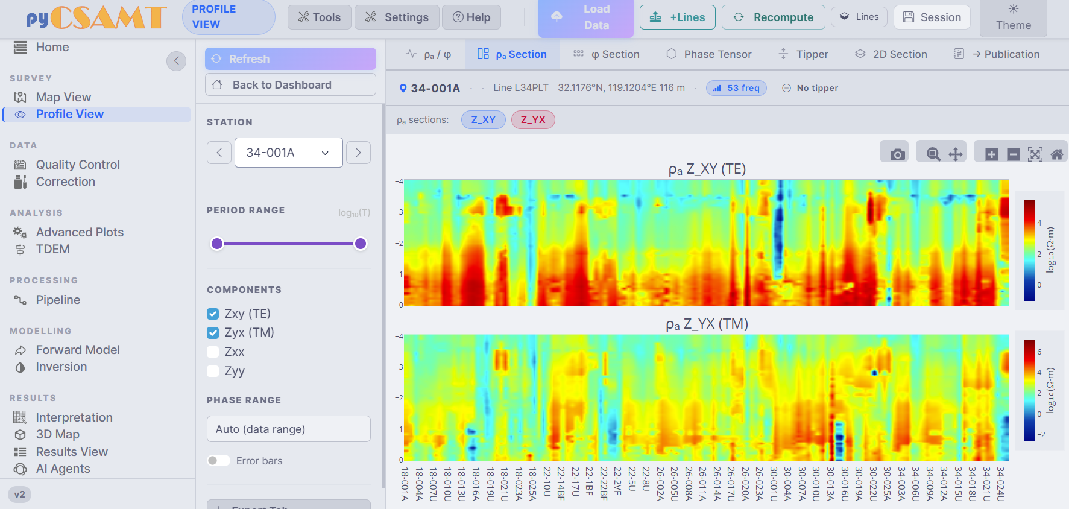Enable the Zyy component checkbox
The image size is (1069, 509).
[213, 371]
